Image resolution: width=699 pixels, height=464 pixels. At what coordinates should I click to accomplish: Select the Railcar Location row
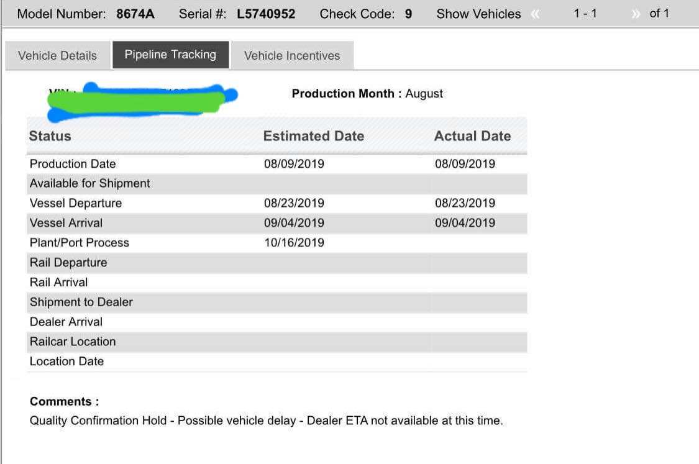277,342
